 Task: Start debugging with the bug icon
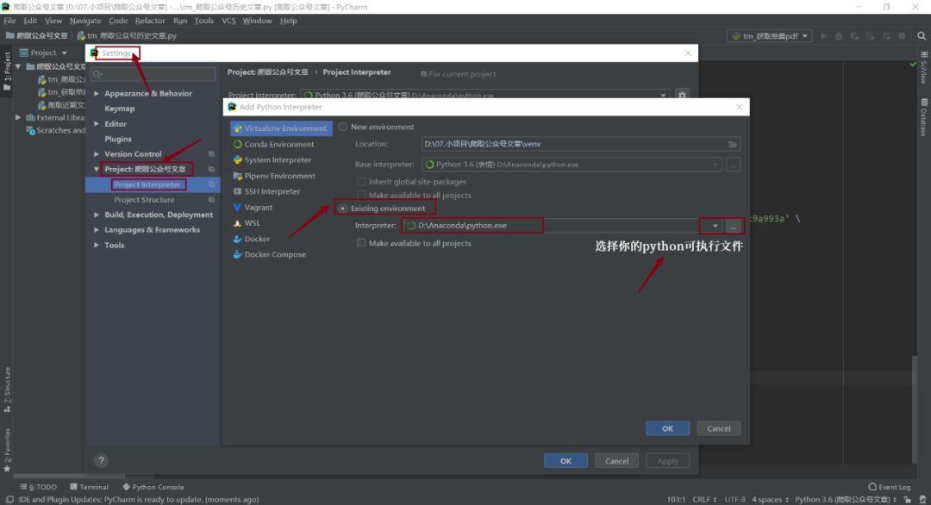coord(839,36)
